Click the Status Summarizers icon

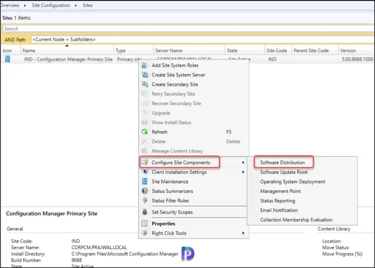145,191
